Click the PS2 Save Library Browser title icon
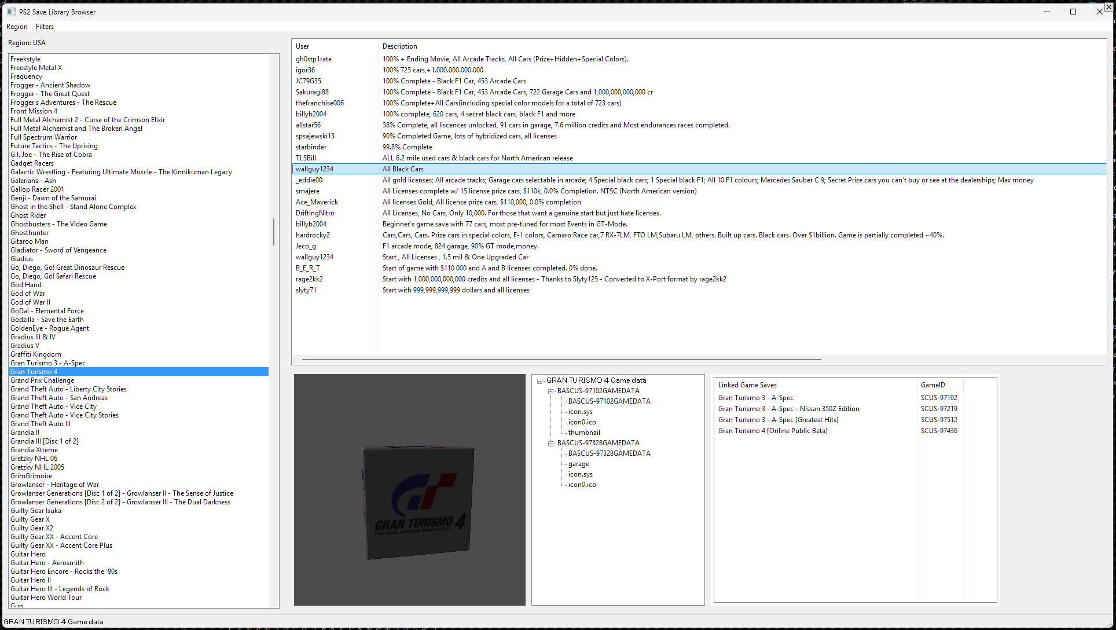This screenshot has height=630, width=1116. point(11,12)
